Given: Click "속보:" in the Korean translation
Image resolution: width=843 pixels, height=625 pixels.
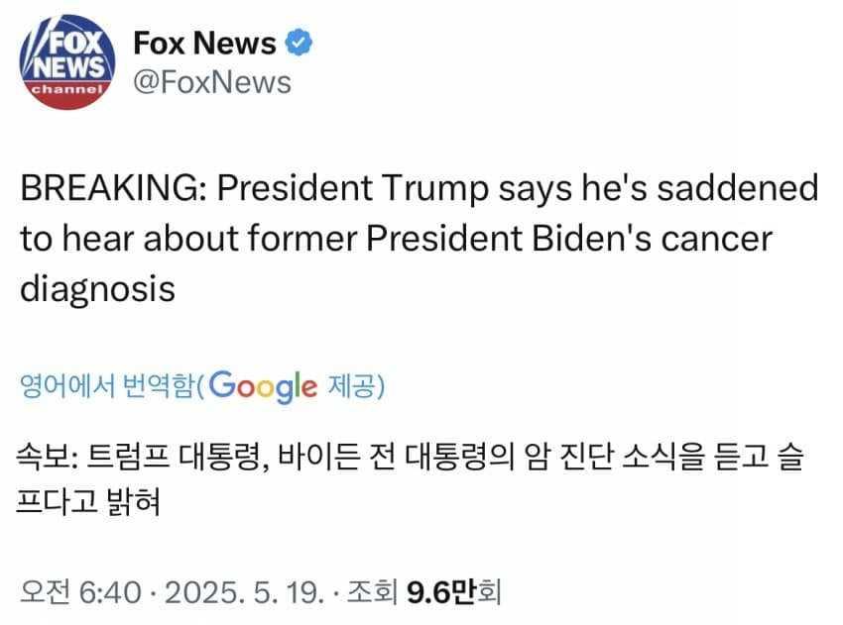Looking at the screenshot, I should pos(50,460).
